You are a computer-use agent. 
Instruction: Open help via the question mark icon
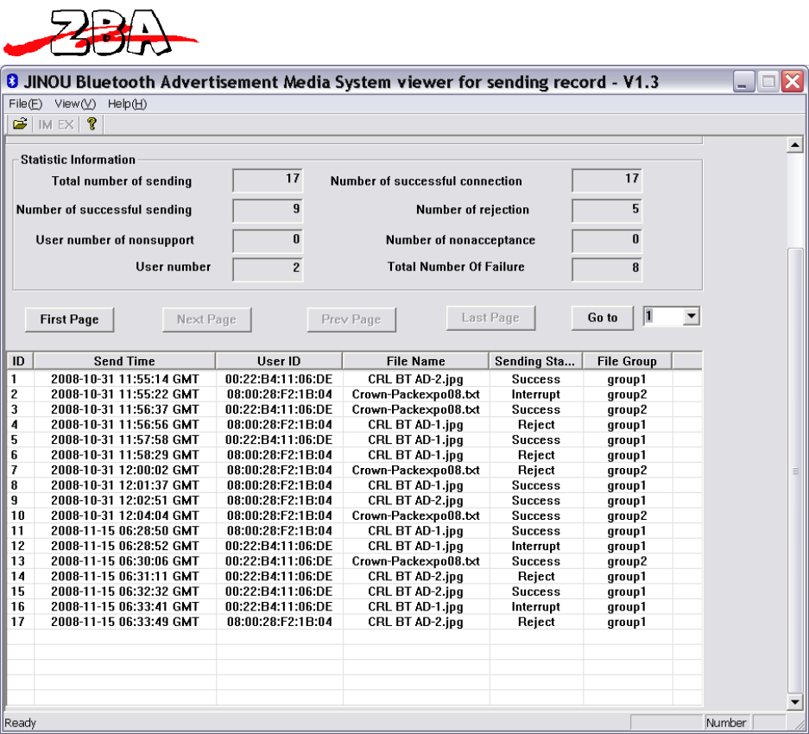coord(92,123)
